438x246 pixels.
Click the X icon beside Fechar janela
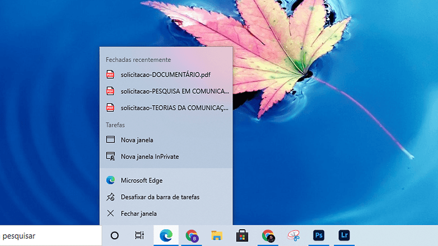pos(110,214)
